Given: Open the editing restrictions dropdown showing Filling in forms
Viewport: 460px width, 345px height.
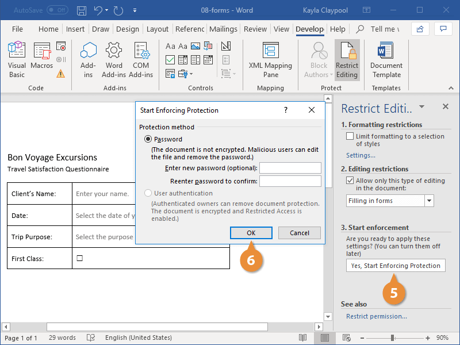Looking at the screenshot, I should pos(429,200).
